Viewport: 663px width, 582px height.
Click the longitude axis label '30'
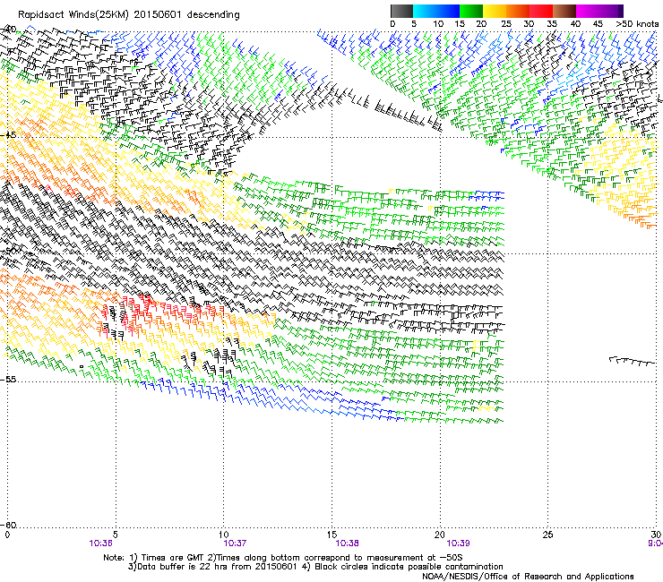(x=656, y=535)
